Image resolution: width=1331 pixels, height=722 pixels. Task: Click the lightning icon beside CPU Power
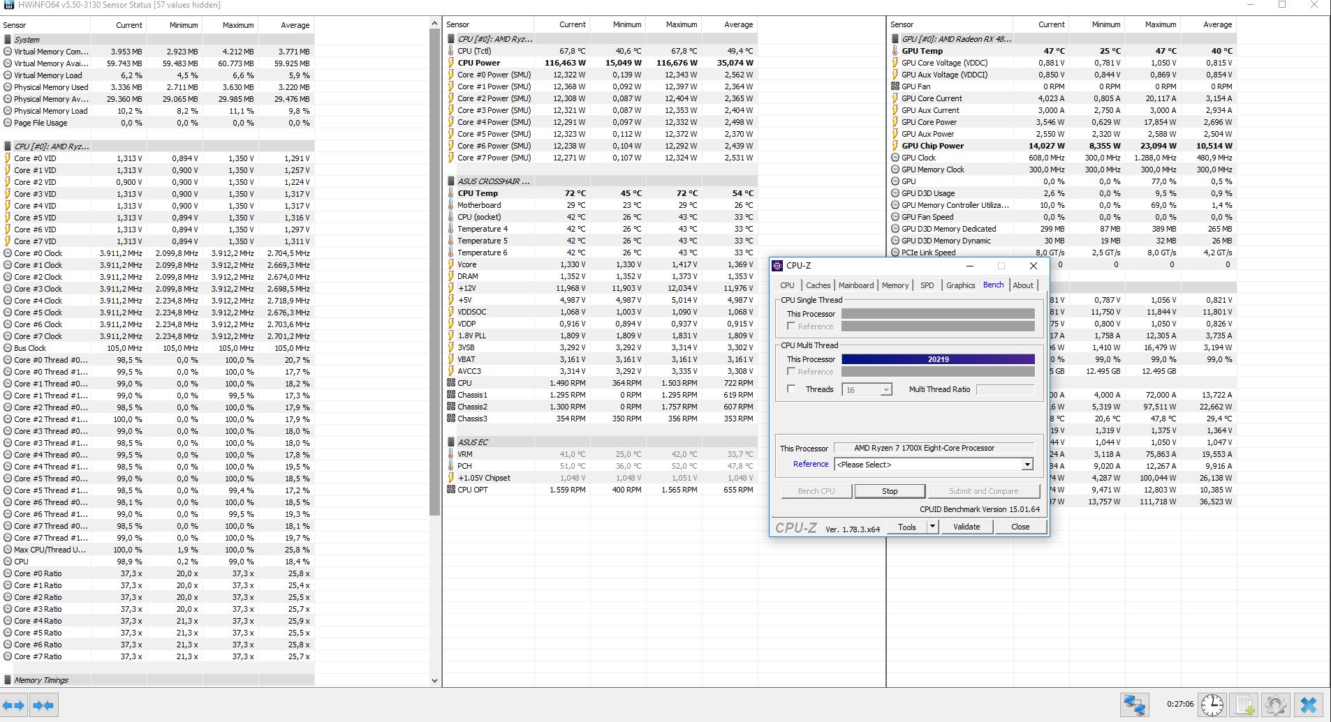(x=451, y=63)
